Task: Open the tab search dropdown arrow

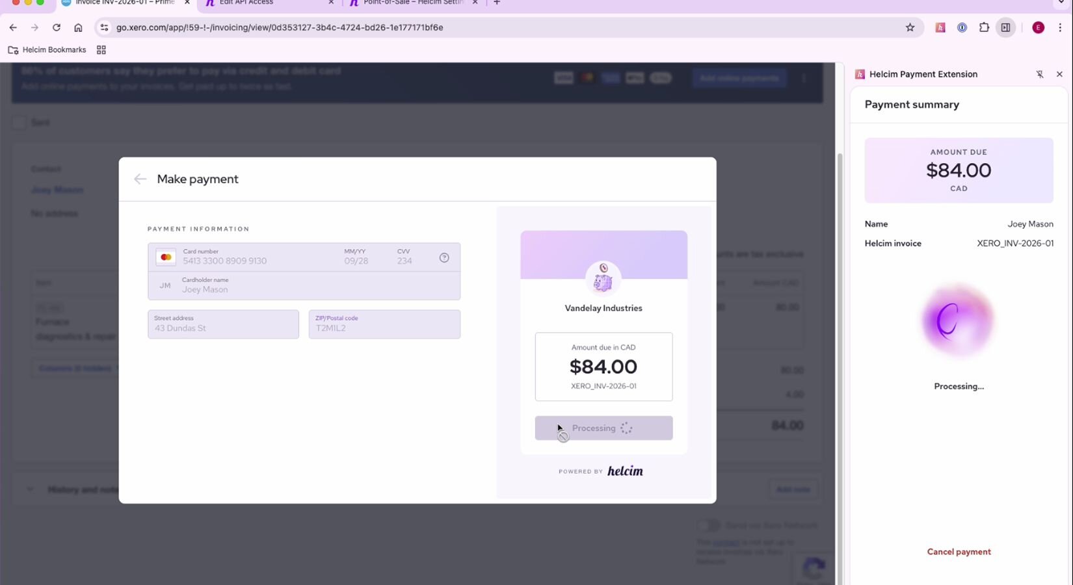Action: 1061,3
